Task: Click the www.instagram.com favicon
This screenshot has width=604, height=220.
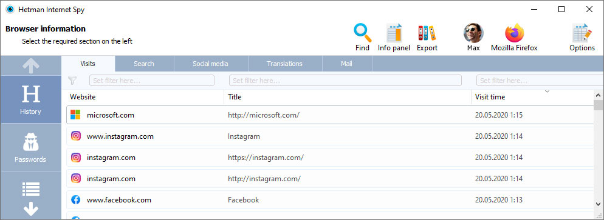Action: [76, 136]
